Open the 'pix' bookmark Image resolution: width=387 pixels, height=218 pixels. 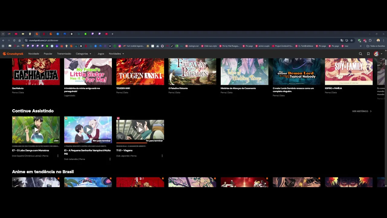16,46
